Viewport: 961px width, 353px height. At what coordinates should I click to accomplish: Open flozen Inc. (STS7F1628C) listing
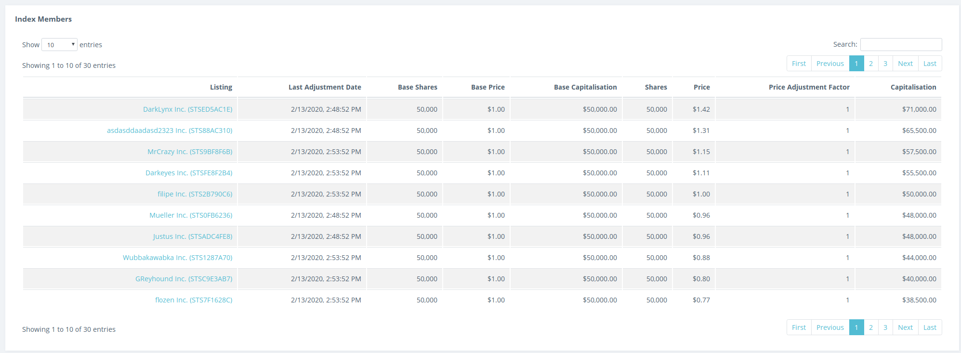tap(194, 300)
